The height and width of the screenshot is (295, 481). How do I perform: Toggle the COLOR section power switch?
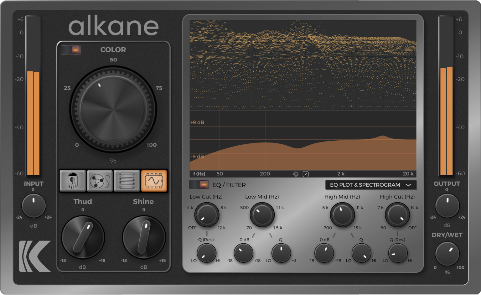(71, 50)
